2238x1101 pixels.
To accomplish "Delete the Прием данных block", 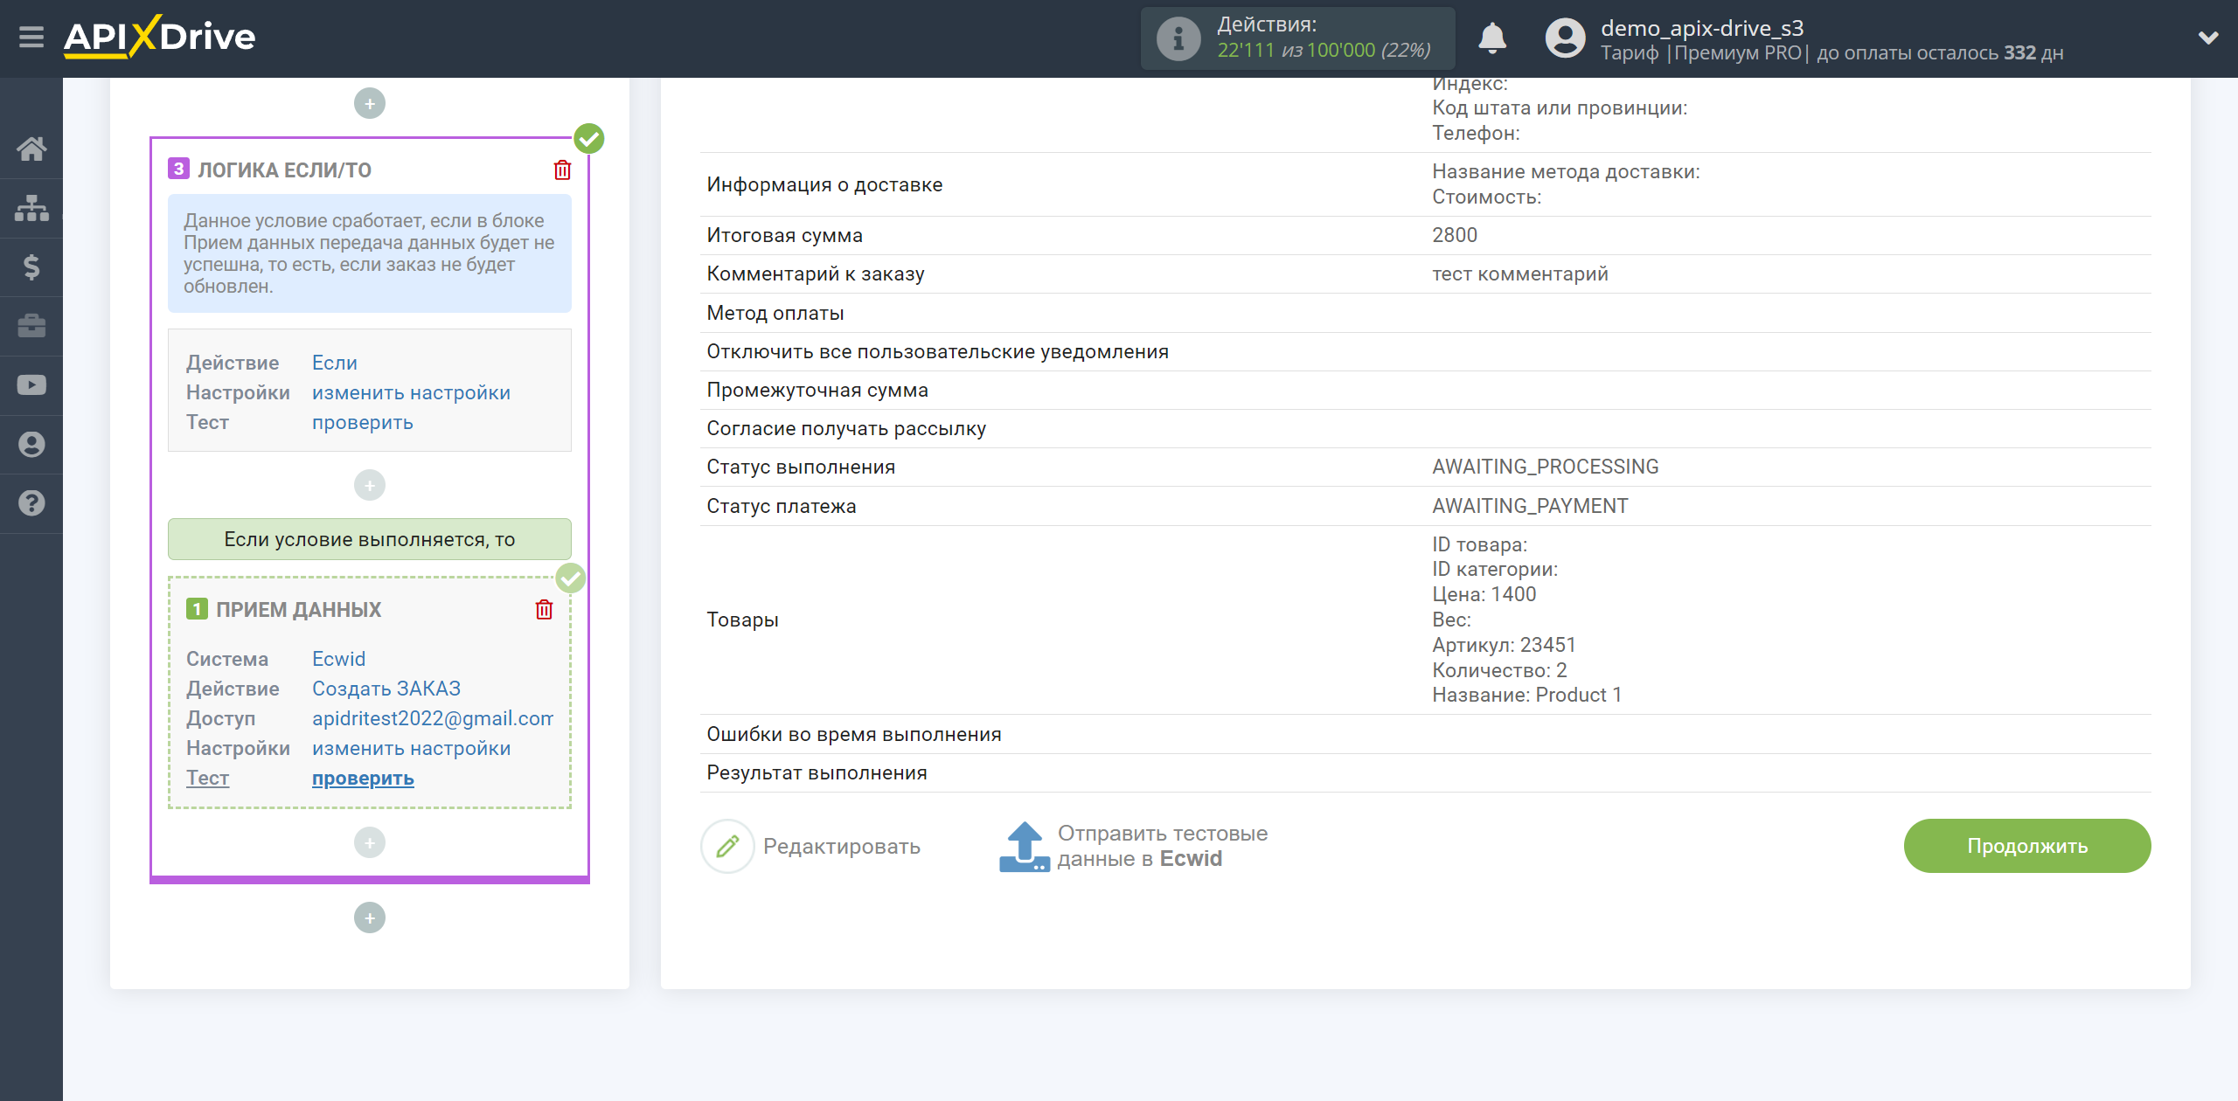I will click(544, 609).
